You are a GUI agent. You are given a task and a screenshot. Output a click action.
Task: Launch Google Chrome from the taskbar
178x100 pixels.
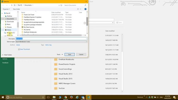click(66, 97)
